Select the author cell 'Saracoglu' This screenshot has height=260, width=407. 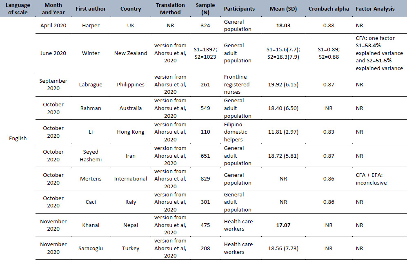tap(91, 248)
